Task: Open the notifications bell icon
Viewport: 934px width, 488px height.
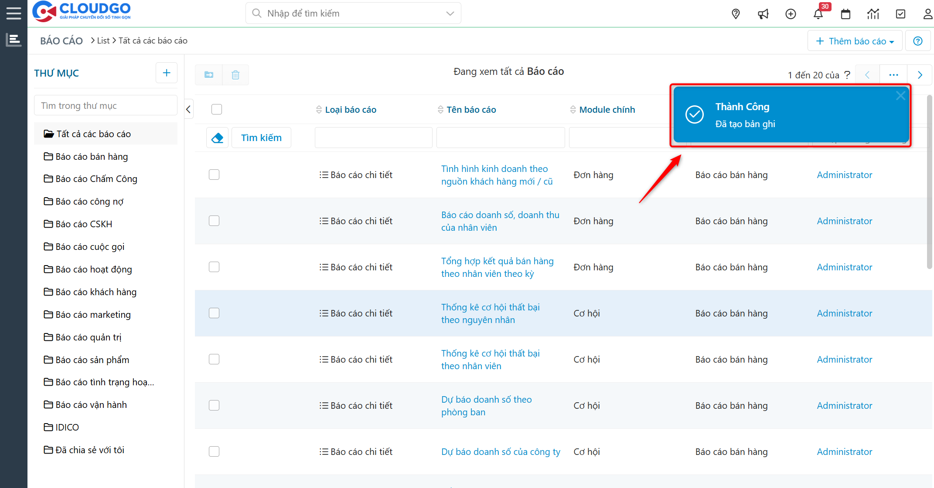Action: tap(818, 14)
